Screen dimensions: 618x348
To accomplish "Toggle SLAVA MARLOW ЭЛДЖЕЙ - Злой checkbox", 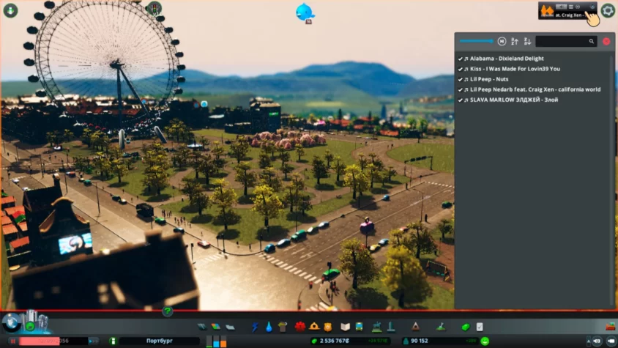I will [x=460, y=100].
